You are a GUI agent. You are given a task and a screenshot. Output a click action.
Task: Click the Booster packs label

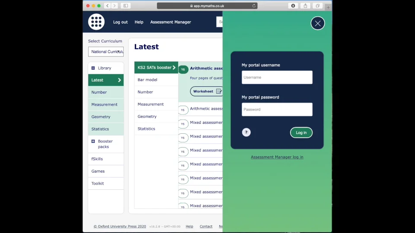click(x=105, y=144)
